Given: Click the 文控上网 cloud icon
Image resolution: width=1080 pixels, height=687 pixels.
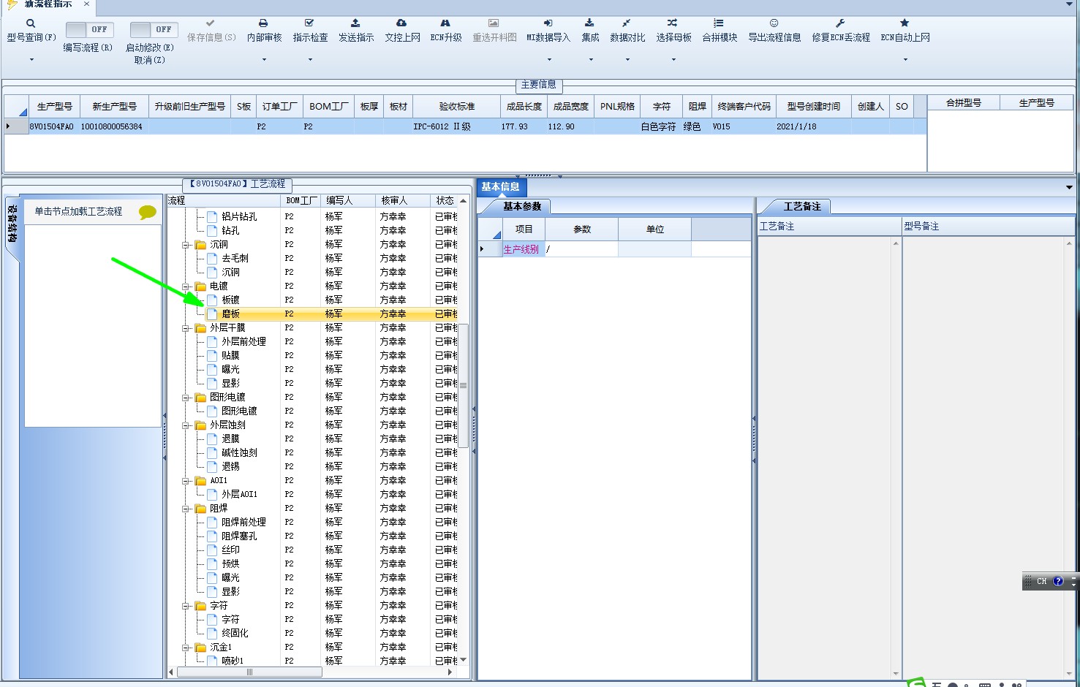Looking at the screenshot, I should [401, 23].
